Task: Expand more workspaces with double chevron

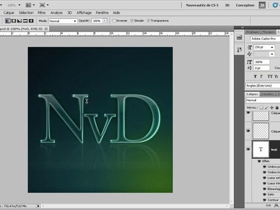Action: [x=262, y=5]
